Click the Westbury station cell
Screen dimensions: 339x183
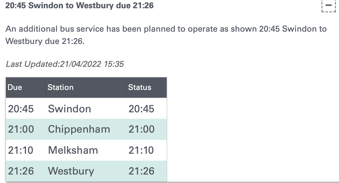pos(71,171)
